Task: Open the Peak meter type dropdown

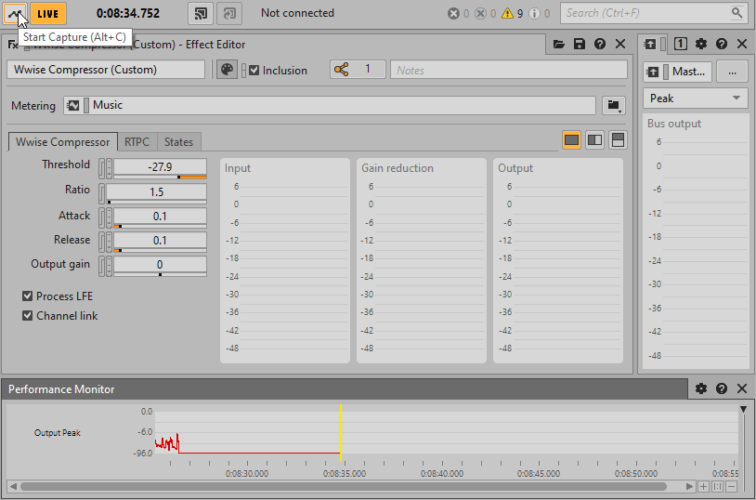Action: tap(695, 99)
